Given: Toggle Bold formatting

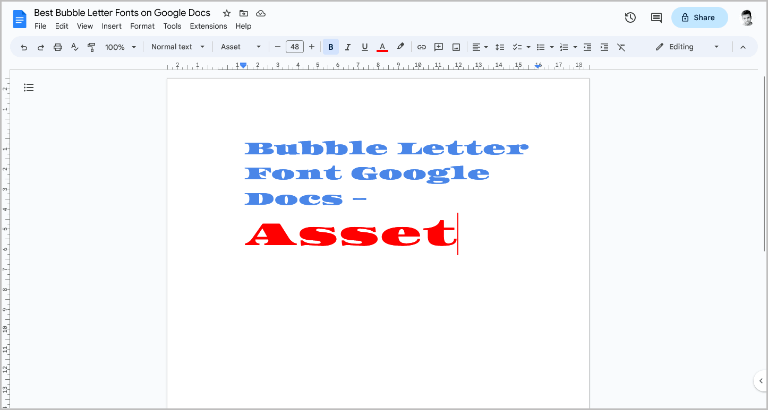Looking at the screenshot, I should point(331,47).
